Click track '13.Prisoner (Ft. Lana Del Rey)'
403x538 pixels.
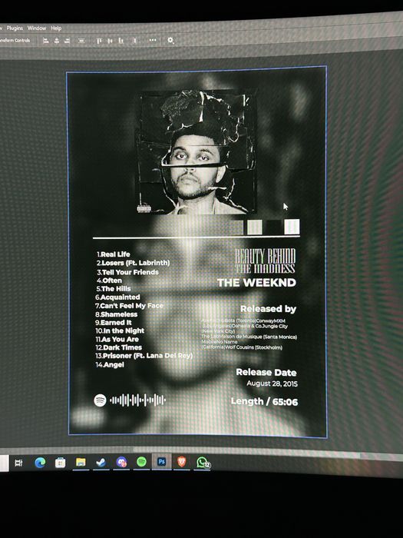point(144,356)
